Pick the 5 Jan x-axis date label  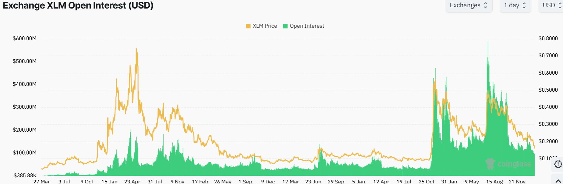click(358, 182)
